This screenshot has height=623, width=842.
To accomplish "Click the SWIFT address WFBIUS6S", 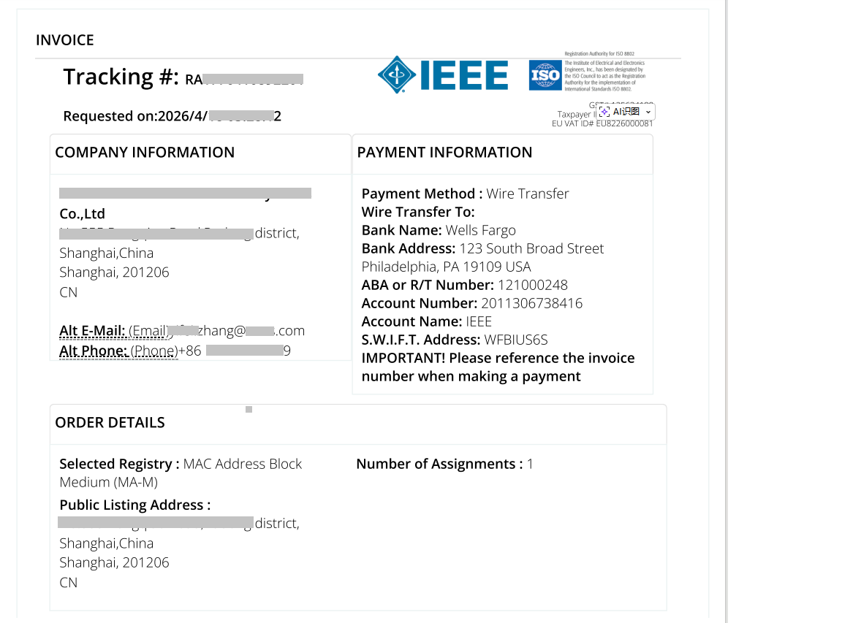I will 516,340.
